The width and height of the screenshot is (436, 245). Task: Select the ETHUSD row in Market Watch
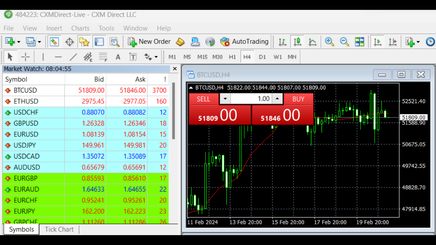click(x=86, y=101)
